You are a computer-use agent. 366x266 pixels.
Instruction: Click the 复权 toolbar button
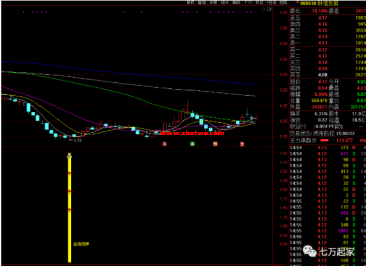(x=190, y=3)
